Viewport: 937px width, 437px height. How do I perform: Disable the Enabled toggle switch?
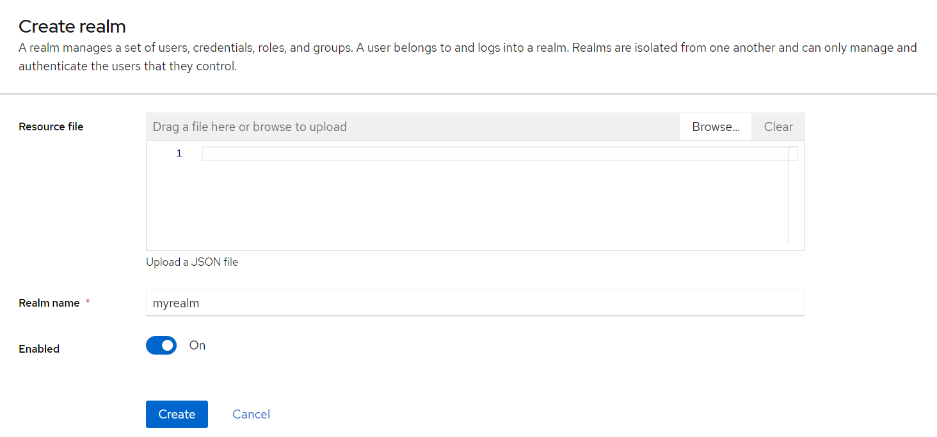point(161,346)
